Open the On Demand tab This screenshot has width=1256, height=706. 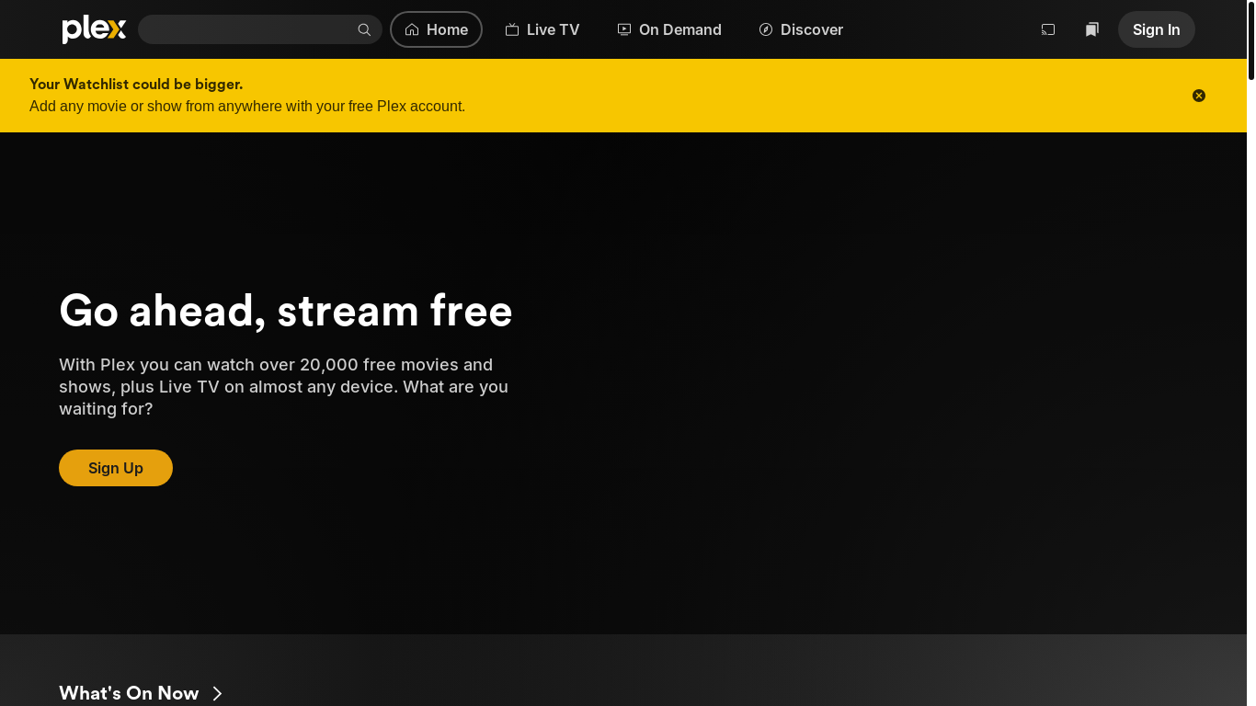(x=669, y=29)
